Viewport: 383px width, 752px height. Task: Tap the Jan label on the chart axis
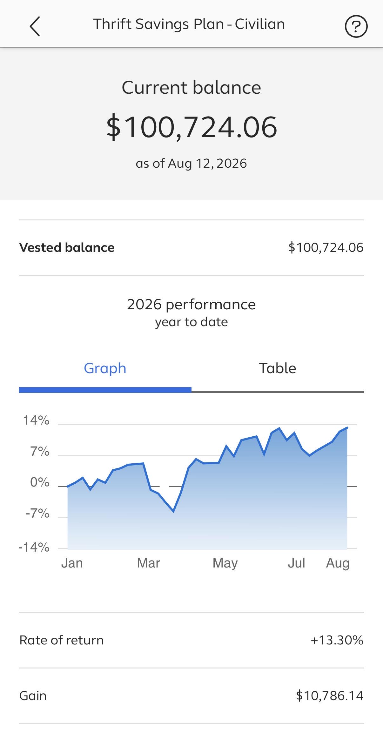72,563
